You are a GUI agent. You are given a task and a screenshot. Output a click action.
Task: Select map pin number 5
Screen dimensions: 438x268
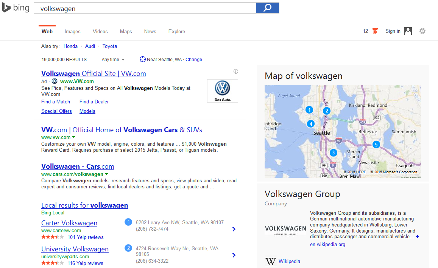click(376, 144)
